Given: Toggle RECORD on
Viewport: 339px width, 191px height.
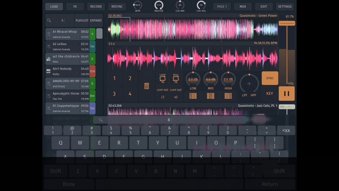Looking at the screenshot, I should [96, 7].
